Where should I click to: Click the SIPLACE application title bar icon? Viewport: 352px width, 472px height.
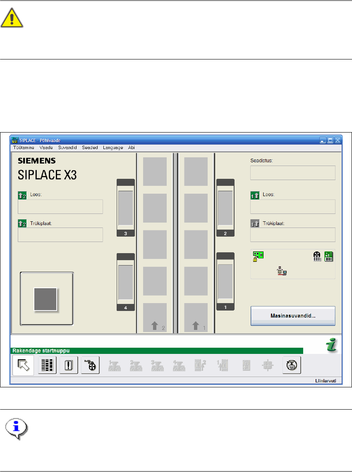click(15, 140)
